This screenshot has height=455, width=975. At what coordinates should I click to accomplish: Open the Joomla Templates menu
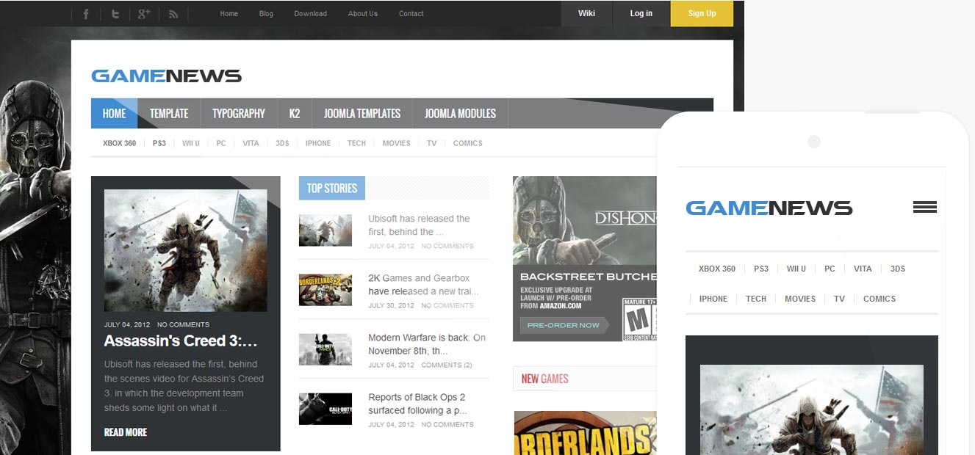point(361,114)
